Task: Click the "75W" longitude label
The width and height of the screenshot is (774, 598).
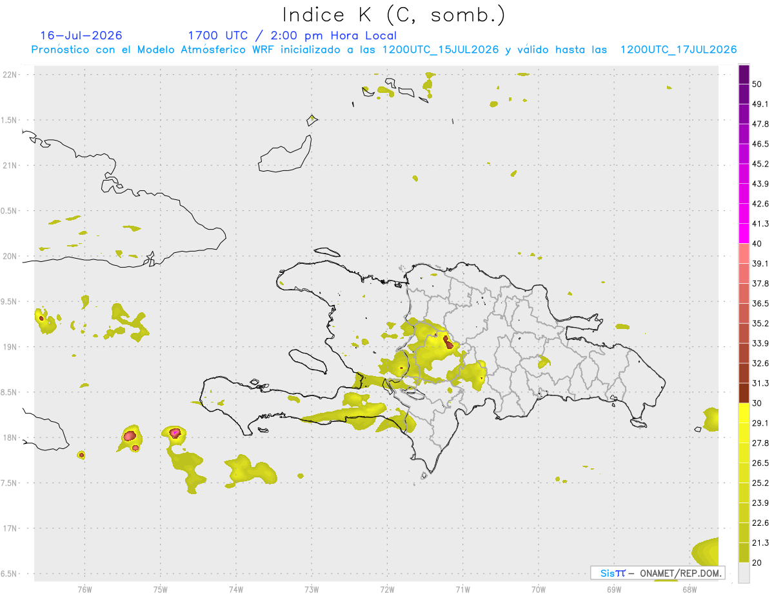Action: point(161,589)
